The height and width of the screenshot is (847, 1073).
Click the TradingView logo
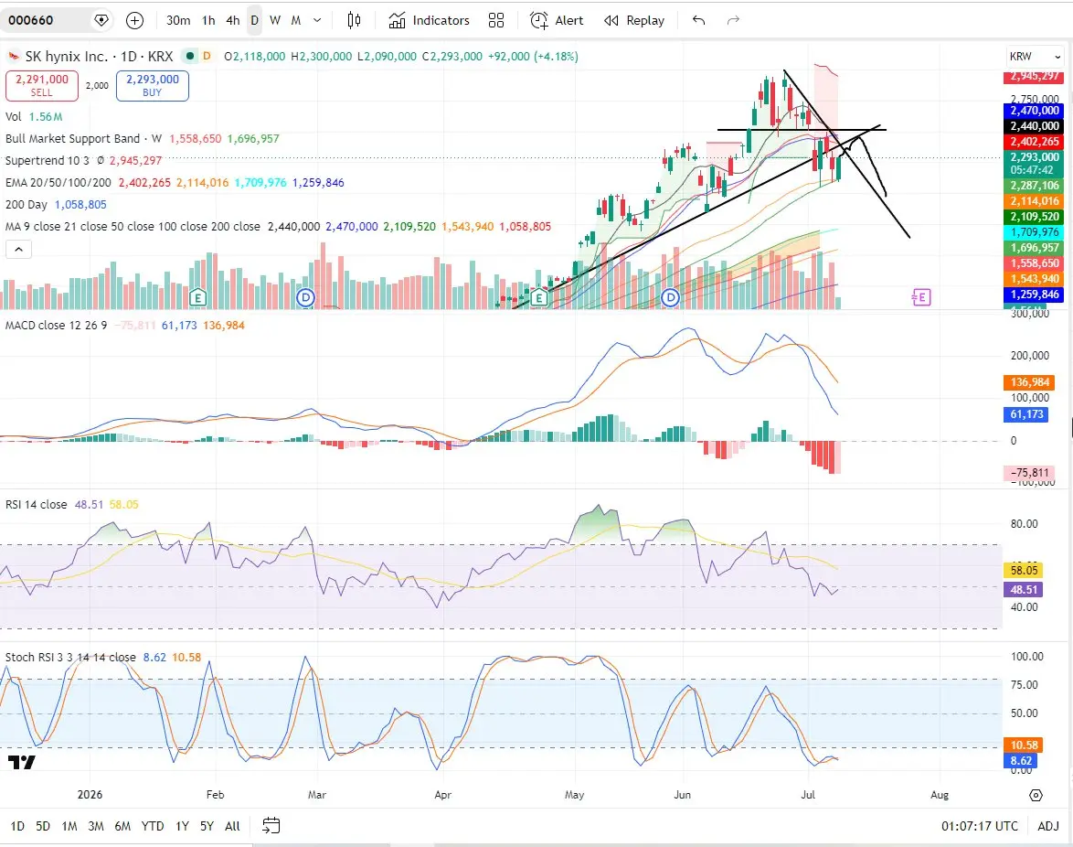pos(22,762)
